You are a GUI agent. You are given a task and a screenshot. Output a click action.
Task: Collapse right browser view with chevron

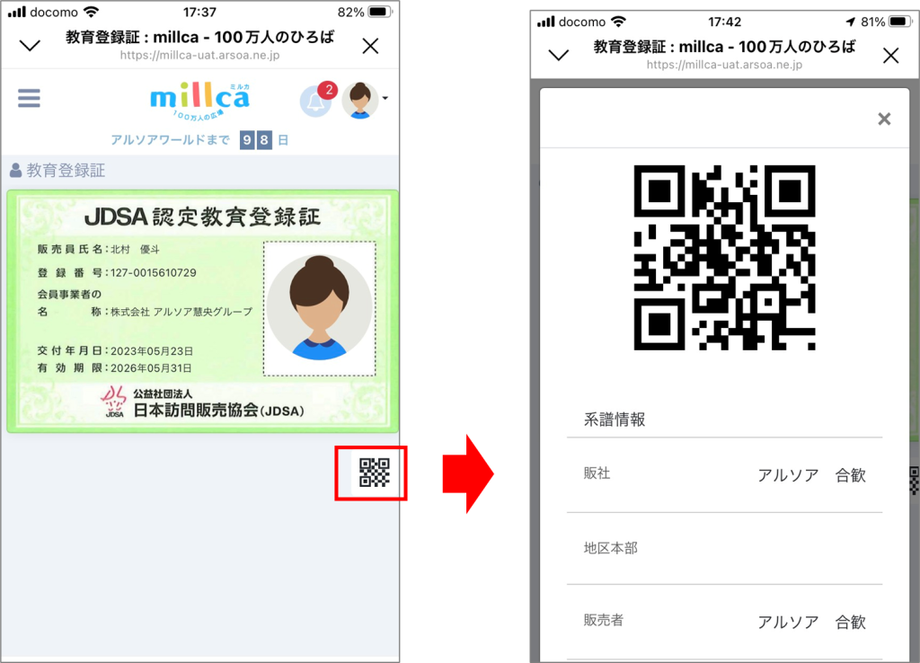(x=559, y=55)
